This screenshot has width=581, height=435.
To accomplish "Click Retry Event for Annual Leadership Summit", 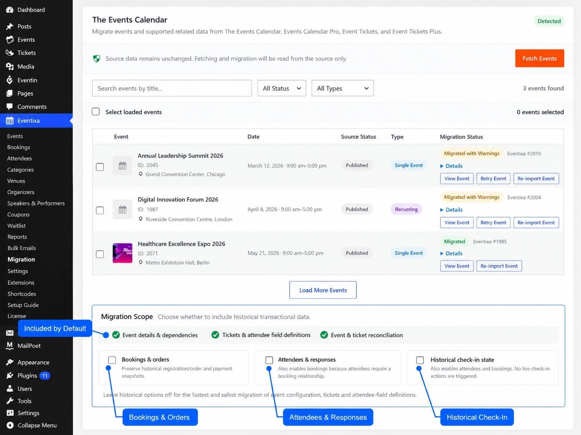I will 493,179.
